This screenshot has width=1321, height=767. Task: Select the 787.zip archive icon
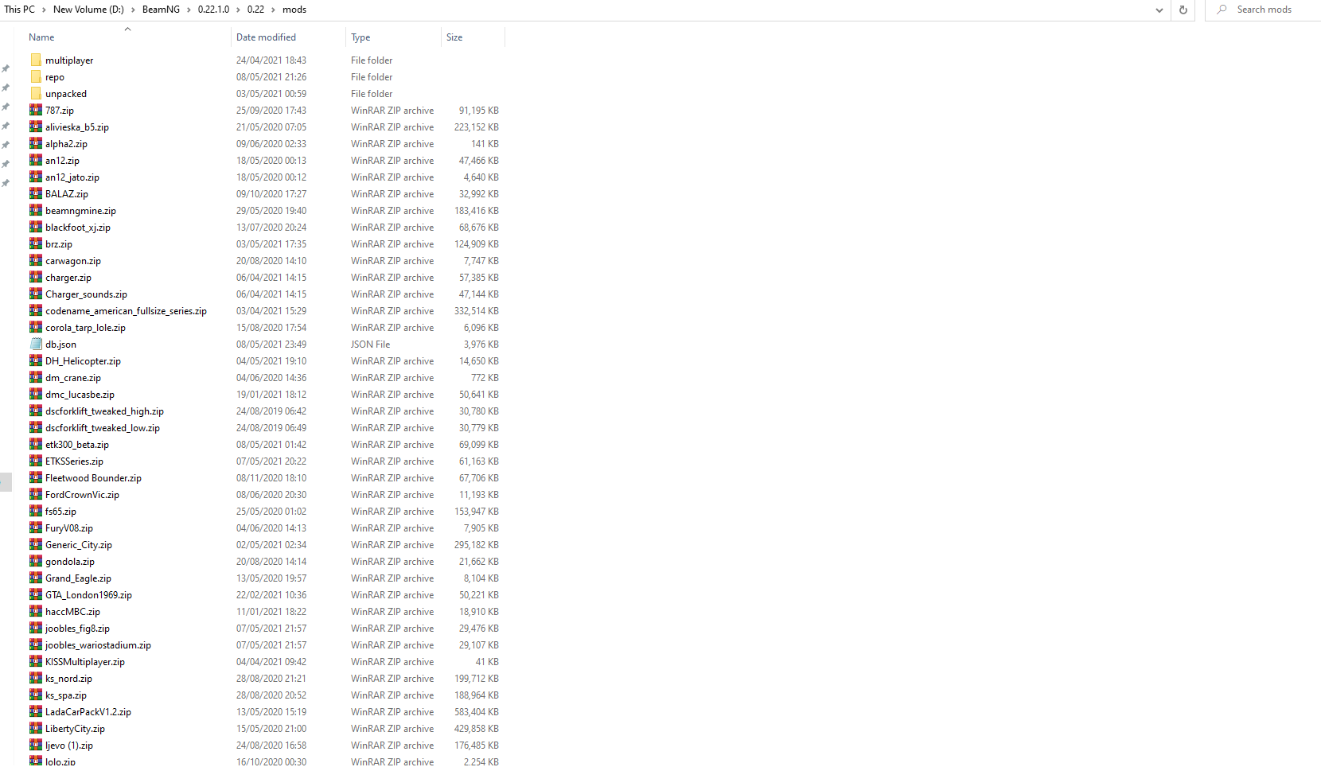[x=36, y=110]
